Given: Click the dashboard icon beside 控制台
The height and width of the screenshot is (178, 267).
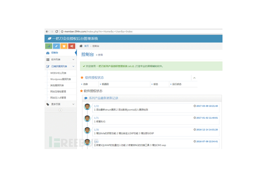Looking at the screenshot, I should [48, 53].
